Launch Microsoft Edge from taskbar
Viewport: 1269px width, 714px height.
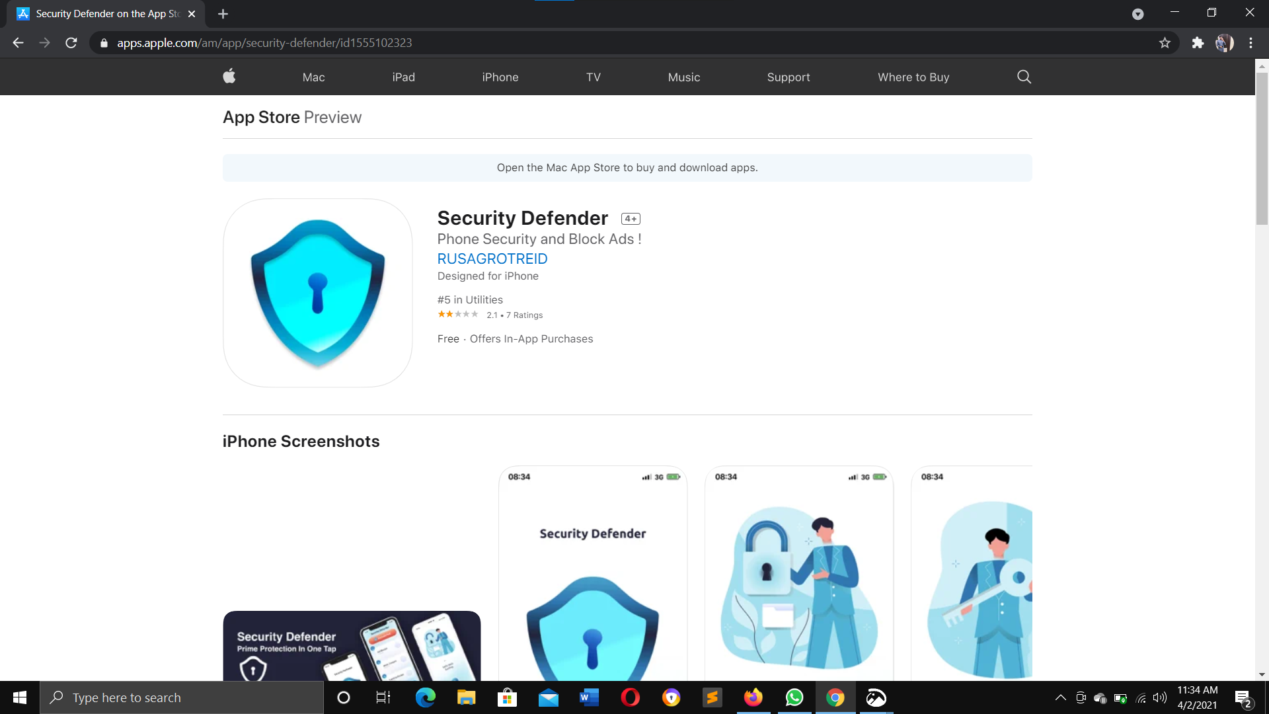point(425,697)
